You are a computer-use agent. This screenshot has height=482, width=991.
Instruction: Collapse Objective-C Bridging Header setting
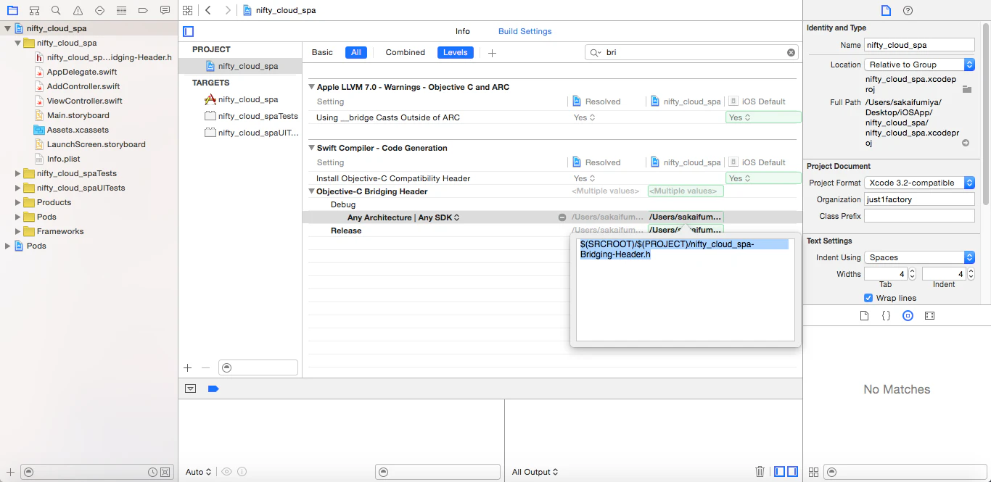point(312,191)
